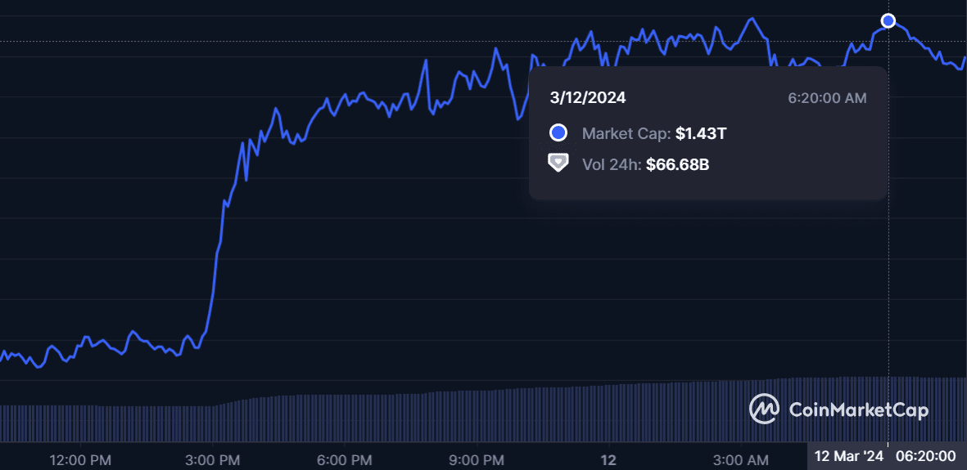Click the bold 12 date axis label
The width and height of the screenshot is (967, 470).
pos(608,459)
